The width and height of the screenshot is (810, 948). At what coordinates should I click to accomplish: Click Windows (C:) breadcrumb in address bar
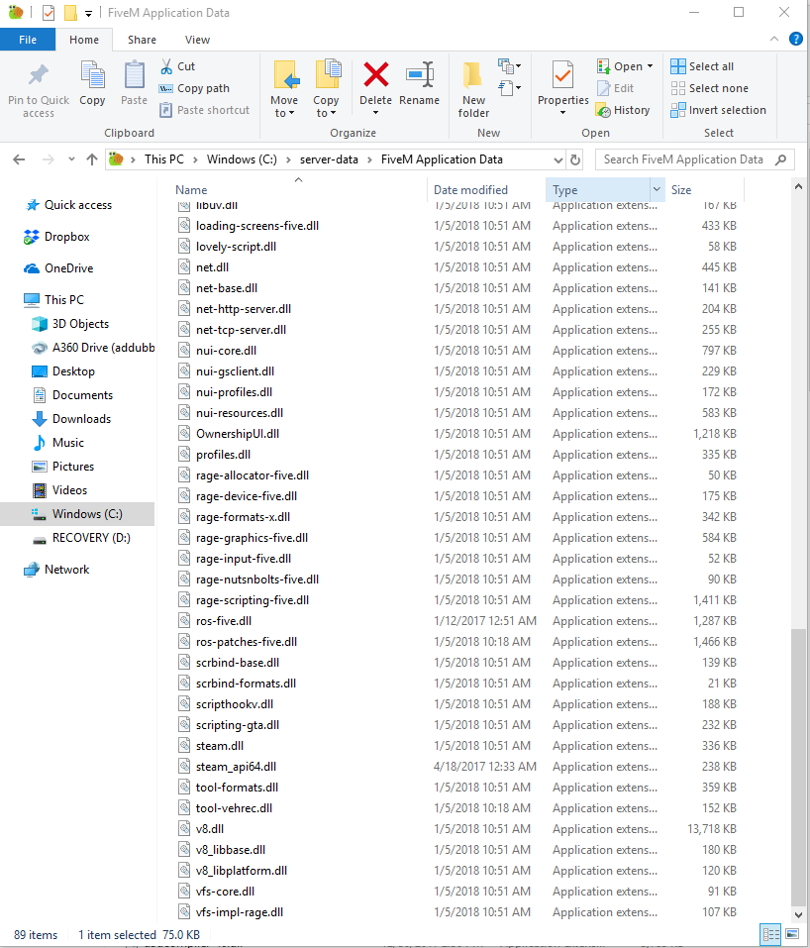(242, 159)
